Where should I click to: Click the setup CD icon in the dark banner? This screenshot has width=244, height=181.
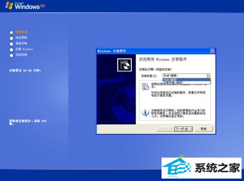click(124, 65)
